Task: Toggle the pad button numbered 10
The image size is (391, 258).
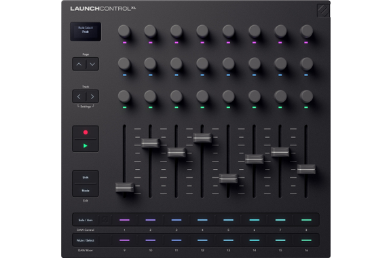Action: click(x=151, y=240)
